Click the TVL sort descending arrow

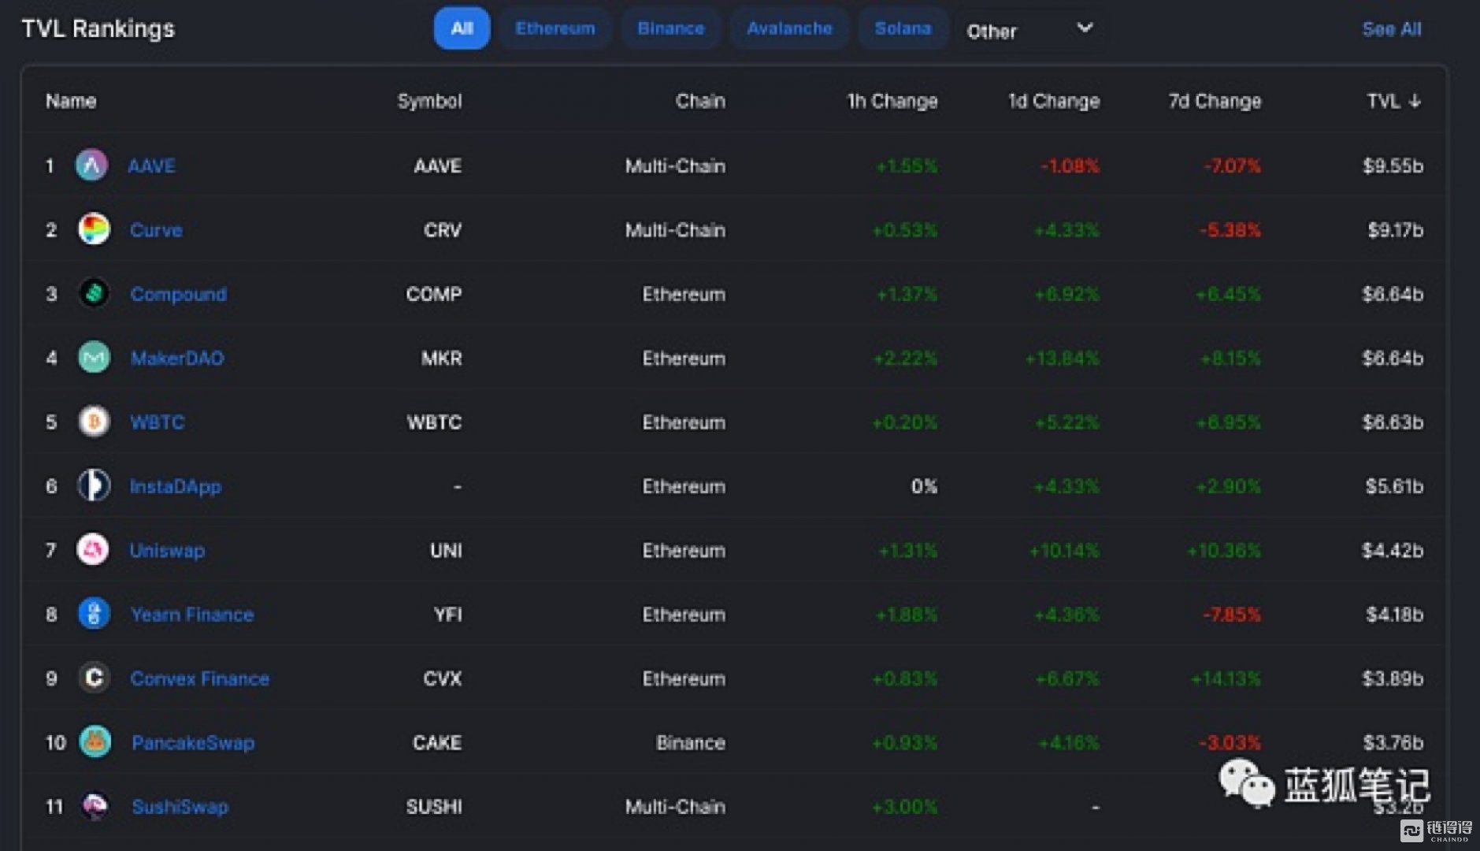coord(1415,101)
